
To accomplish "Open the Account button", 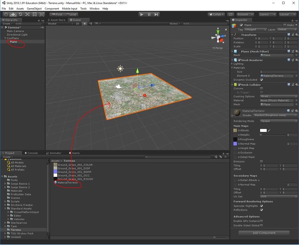I will click(245, 14).
